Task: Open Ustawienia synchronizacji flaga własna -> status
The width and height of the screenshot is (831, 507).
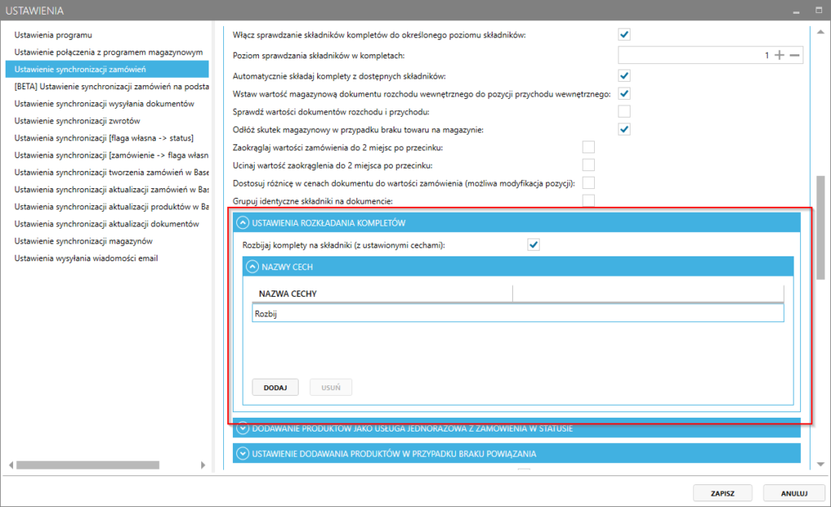Action: tap(104, 138)
